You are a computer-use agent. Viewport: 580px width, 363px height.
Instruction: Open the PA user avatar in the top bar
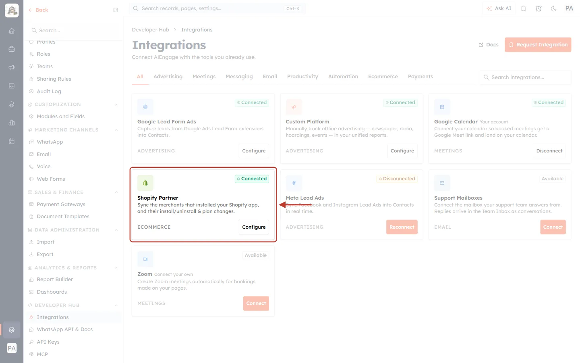[569, 8]
